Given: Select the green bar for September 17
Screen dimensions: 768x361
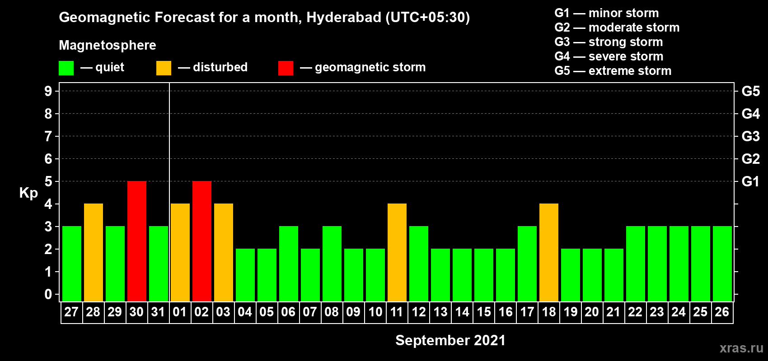Looking at the screenshot, I should [x=527, y=264].
